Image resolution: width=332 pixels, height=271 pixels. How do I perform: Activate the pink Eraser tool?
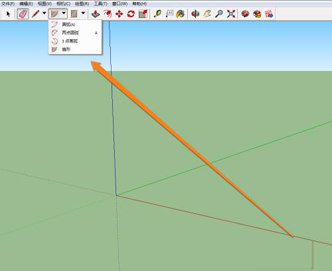[23, 14]
